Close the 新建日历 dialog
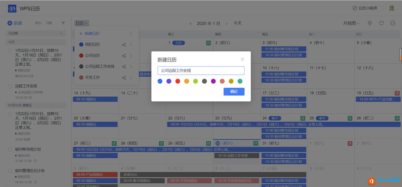 (243, 60)
